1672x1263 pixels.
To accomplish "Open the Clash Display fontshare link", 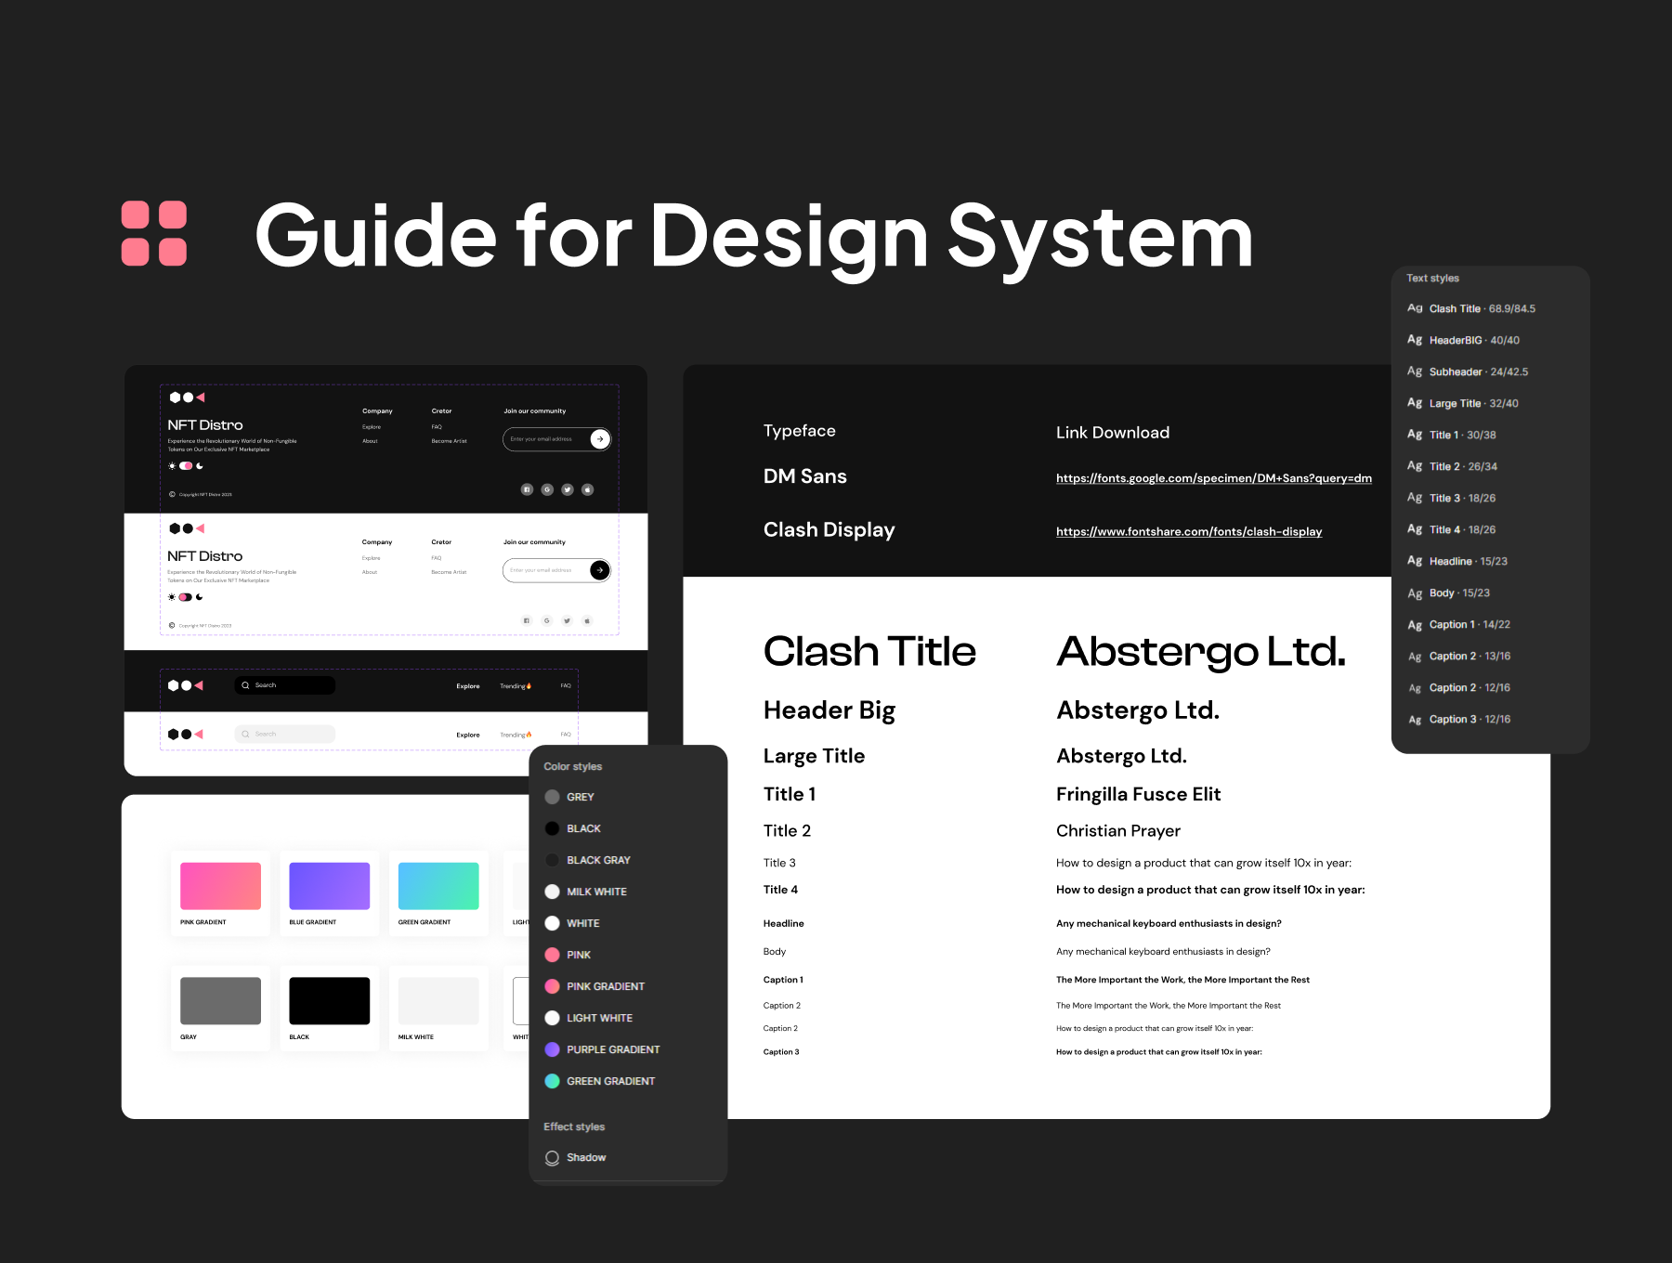I will (x=1188, y=531).
